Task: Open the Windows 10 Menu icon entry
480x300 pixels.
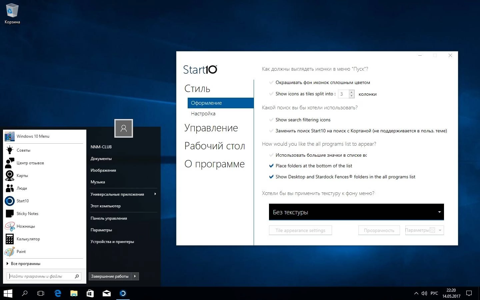Action: pyautogui.click(x=45, y=136)
